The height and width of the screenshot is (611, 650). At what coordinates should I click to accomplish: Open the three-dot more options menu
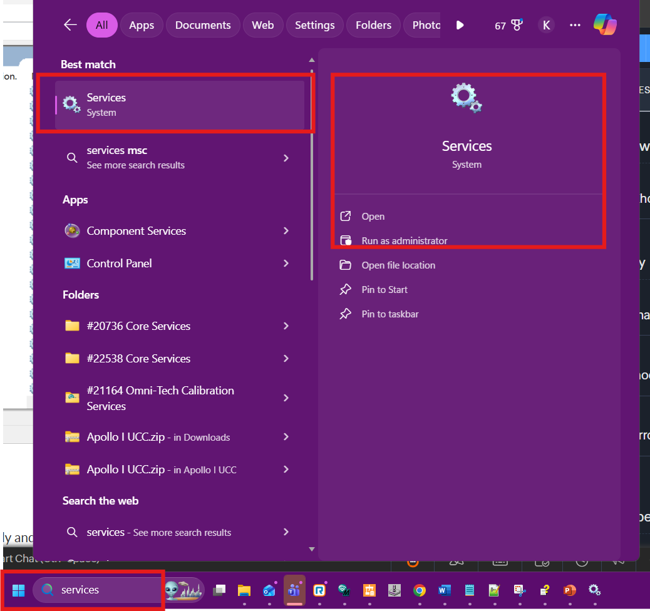(575, 25)
